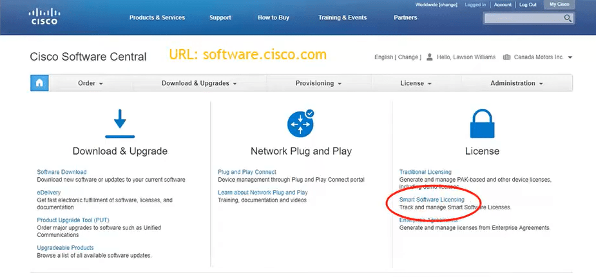596x277 pixels.
Task: Expand the Order dropdown menu
Action: [x=90, y=83]
